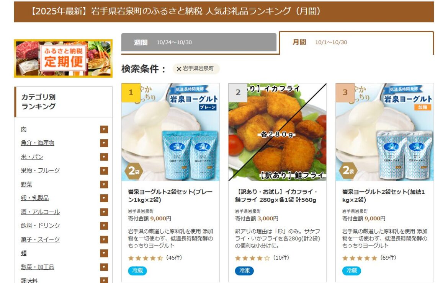Expand the 魚介・海産物 category arrow

click(104, 143)
